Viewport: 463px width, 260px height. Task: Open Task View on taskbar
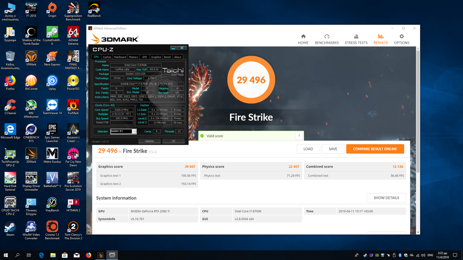click(x=29, y=255)
